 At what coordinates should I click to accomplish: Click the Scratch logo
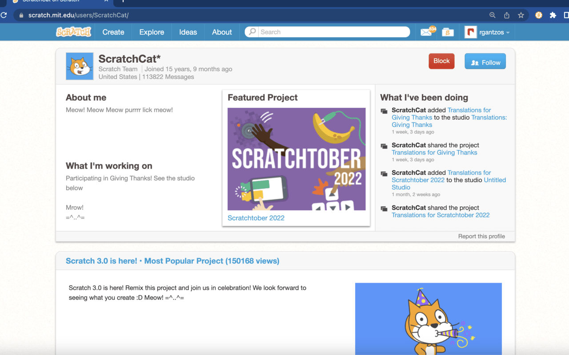pos(73,32)
